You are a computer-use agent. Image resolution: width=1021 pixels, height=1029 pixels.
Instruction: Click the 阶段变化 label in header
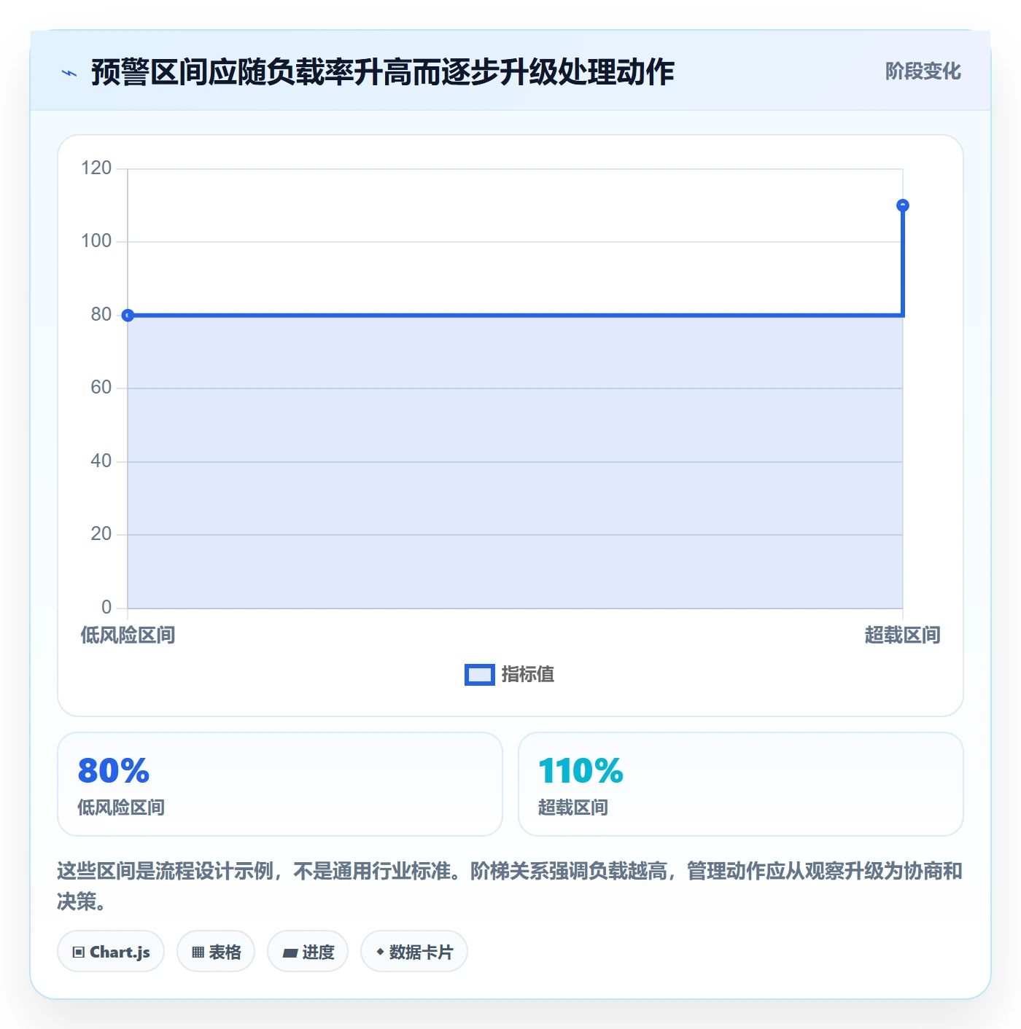click(923, 71)
